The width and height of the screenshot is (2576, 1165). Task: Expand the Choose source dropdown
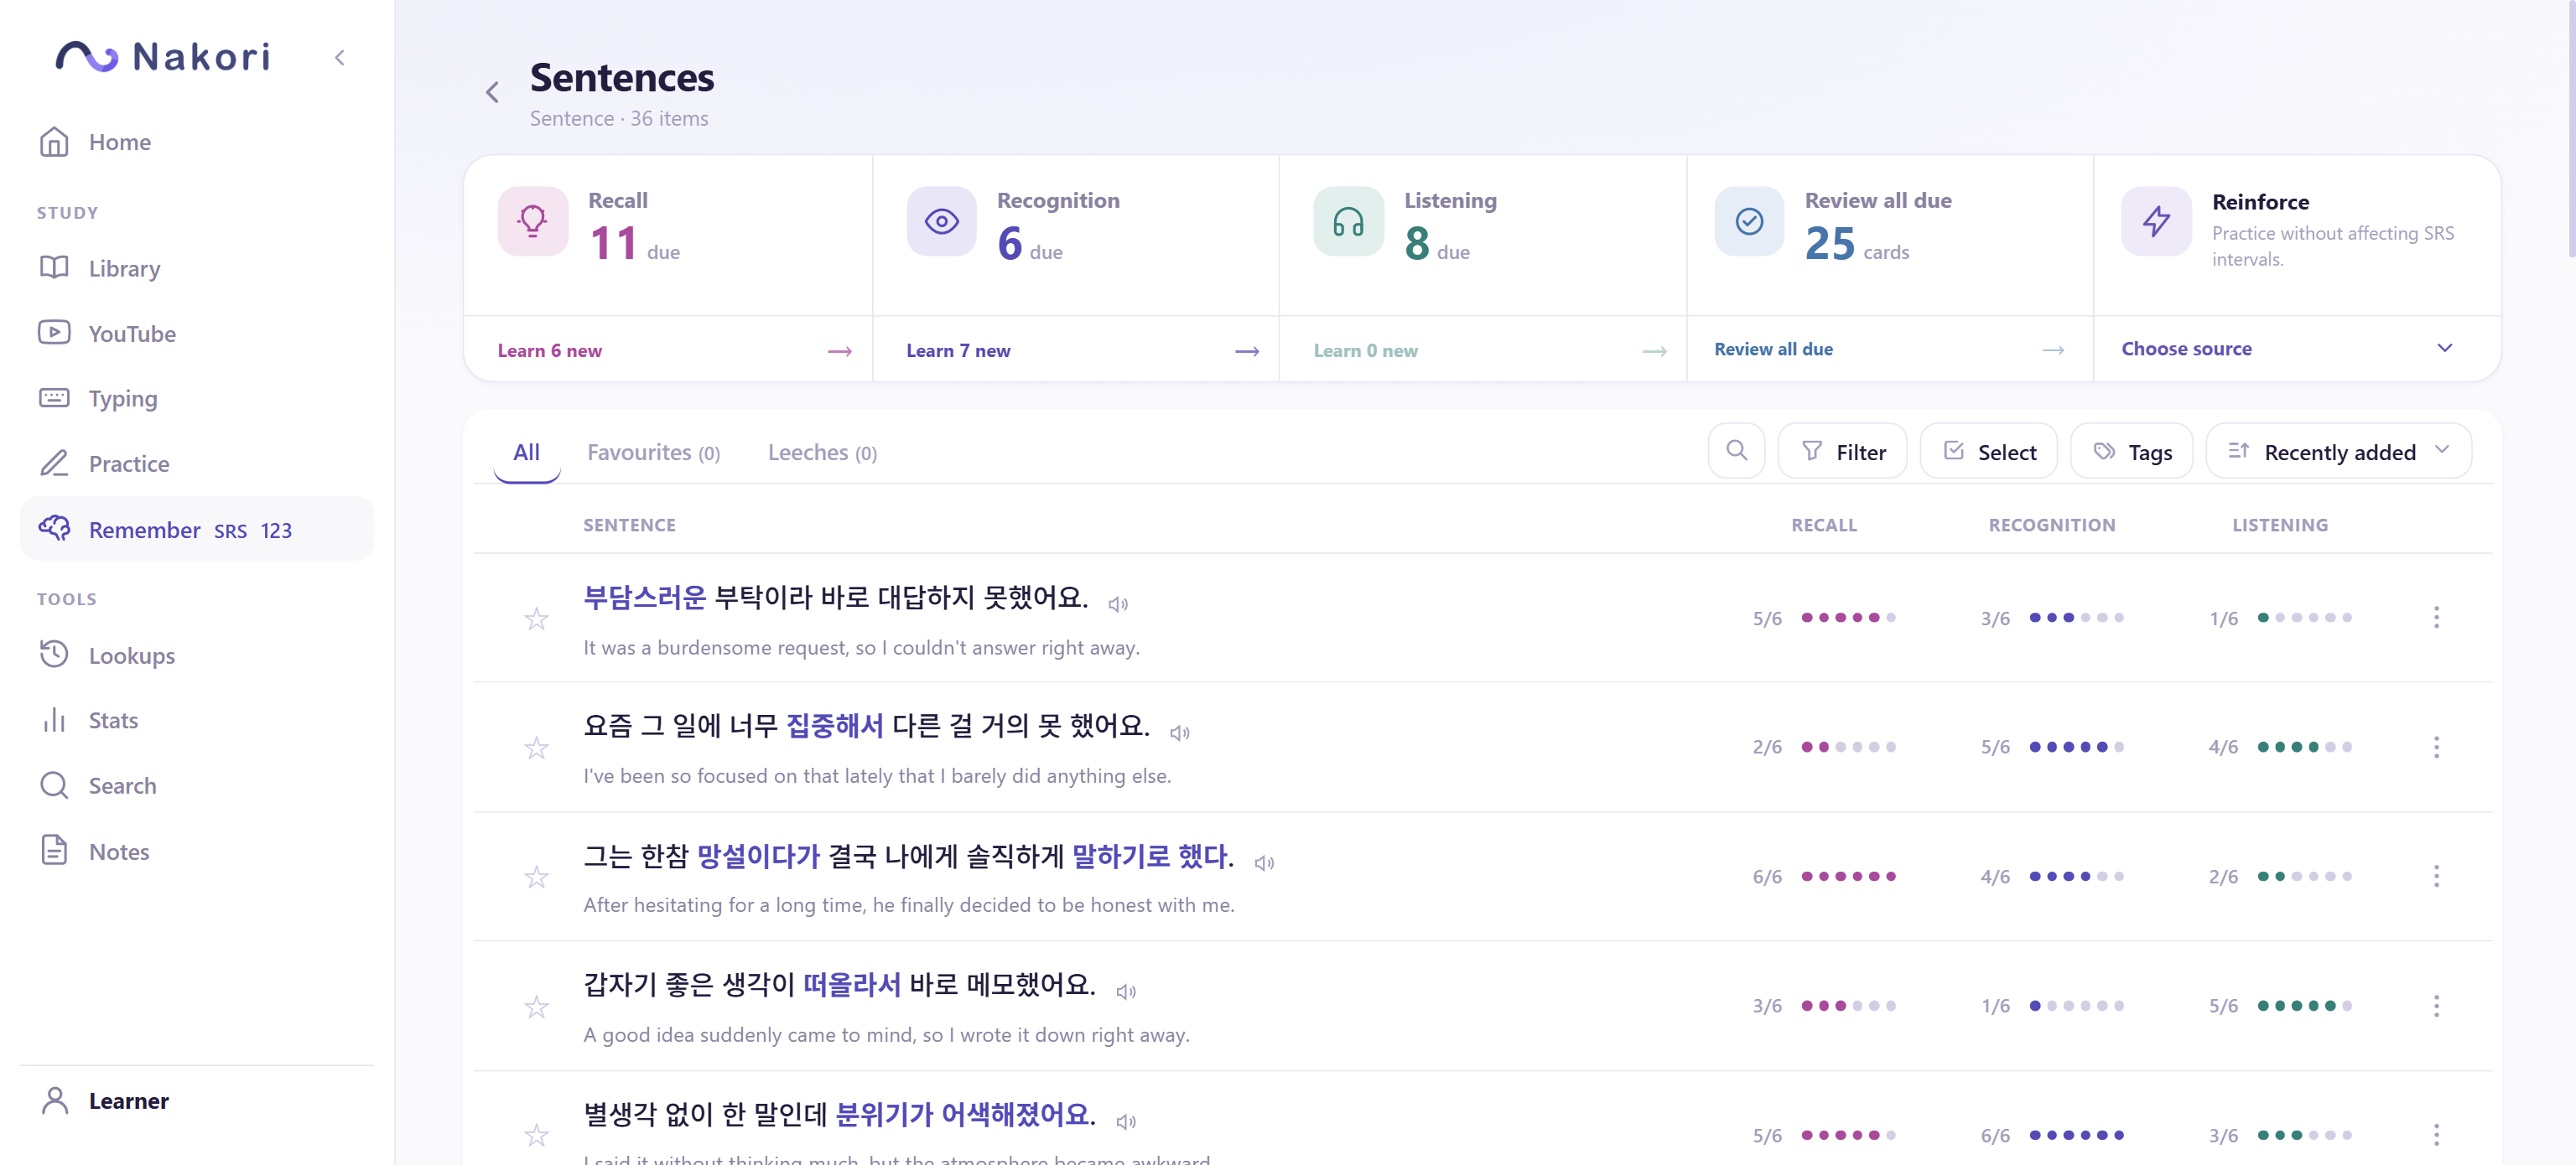tap(2296, 349)
